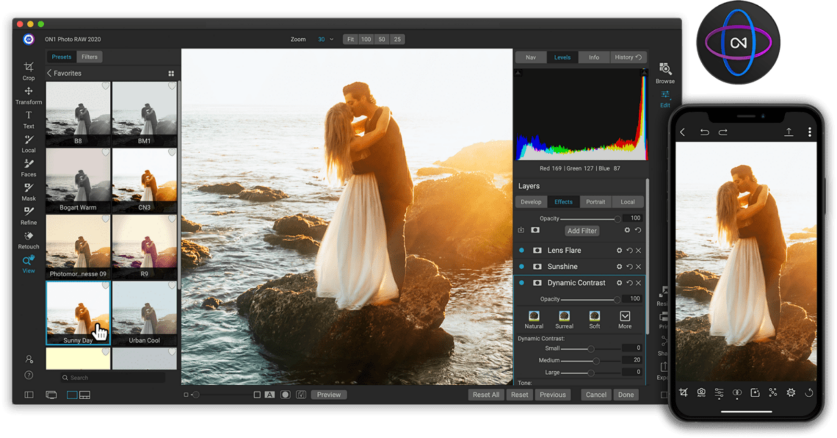Tap the share icon on the phone
837x438 pixels.
tap(789, 132)
